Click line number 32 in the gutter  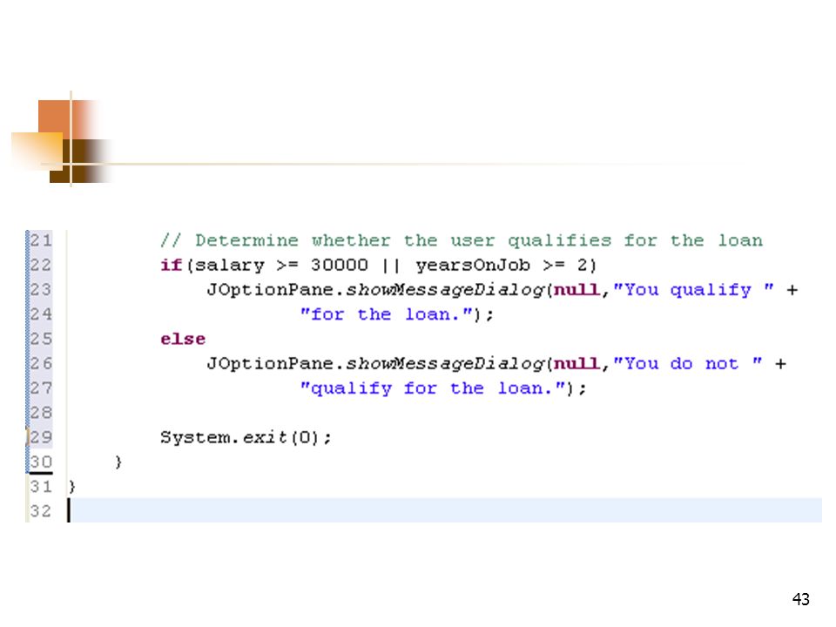41,511
